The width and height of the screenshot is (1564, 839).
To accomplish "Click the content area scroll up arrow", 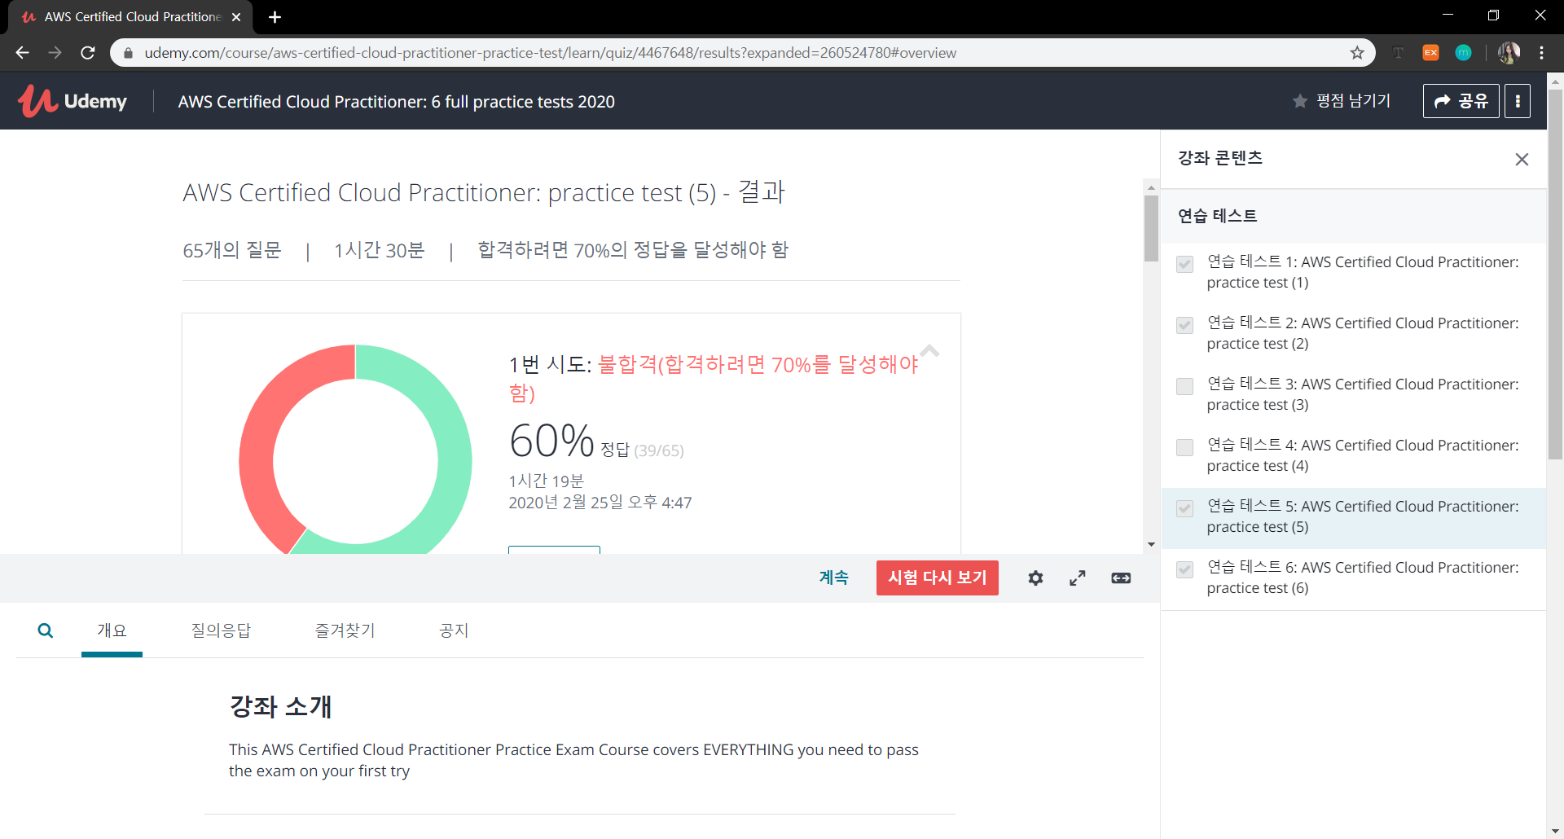I will [x=1151, y=188].
